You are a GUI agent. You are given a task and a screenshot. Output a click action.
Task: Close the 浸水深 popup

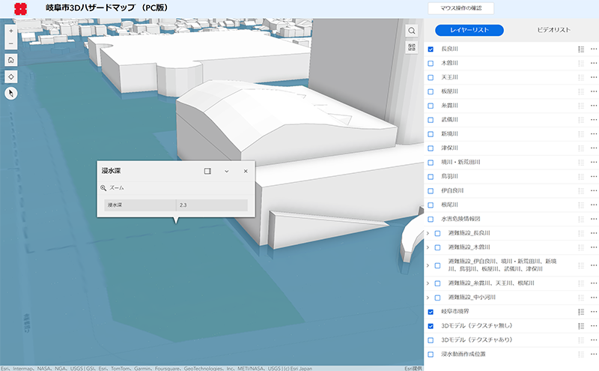click(246, 171)
